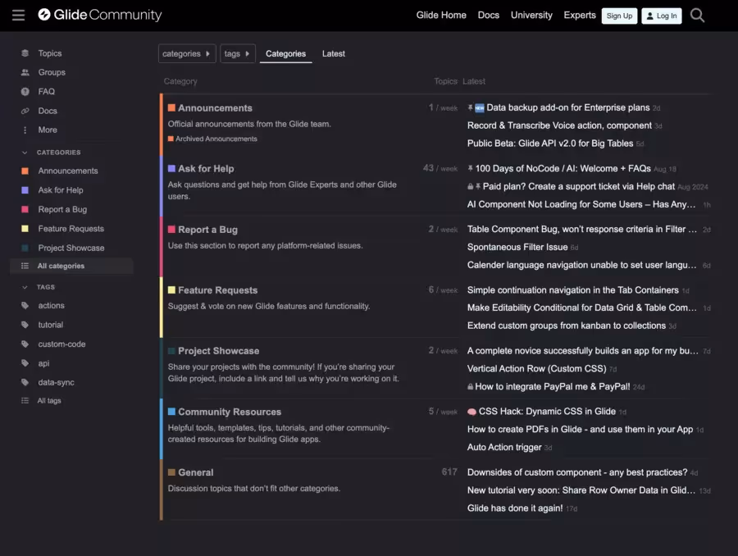Viewport: 738px width, 556px height.
Task: Open the tags filter dropdown
Action: (237, 53)
